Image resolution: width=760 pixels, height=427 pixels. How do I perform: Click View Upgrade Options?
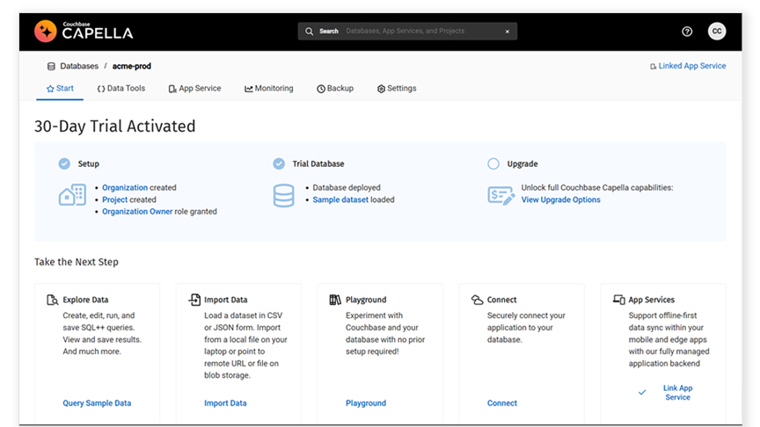(x=561, y=199)
